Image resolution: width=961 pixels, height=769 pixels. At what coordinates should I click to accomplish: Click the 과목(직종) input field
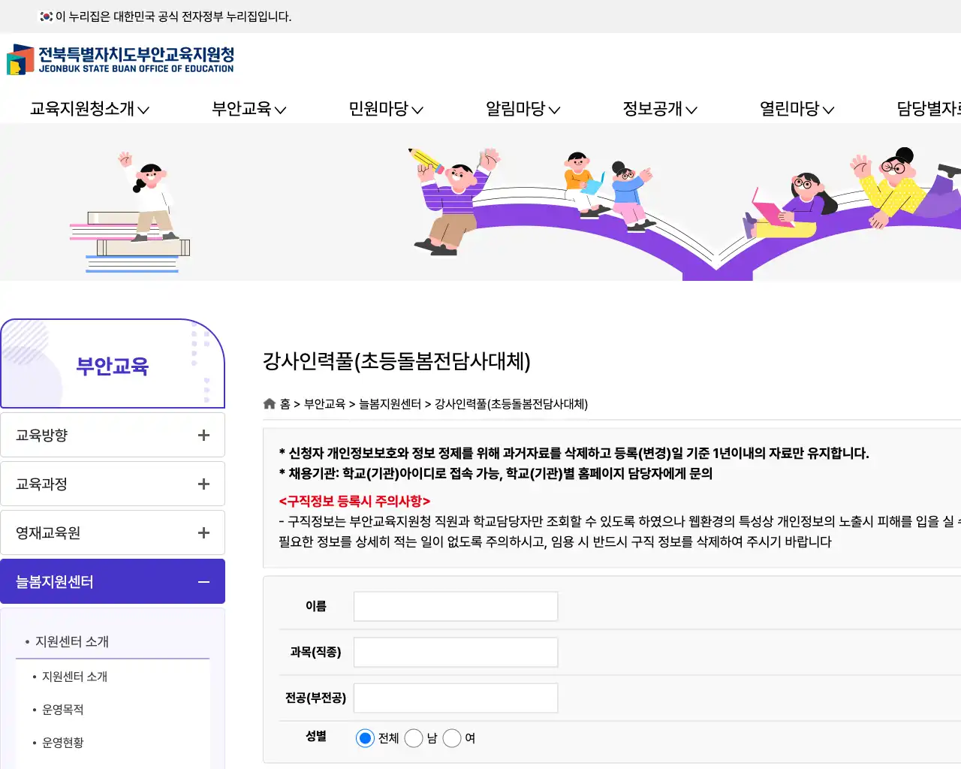pos(456,652)
